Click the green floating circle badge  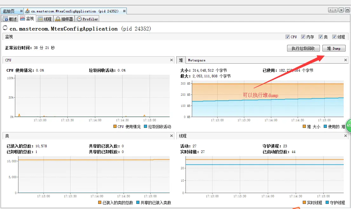pyautogui.click(x=348, y=126)
